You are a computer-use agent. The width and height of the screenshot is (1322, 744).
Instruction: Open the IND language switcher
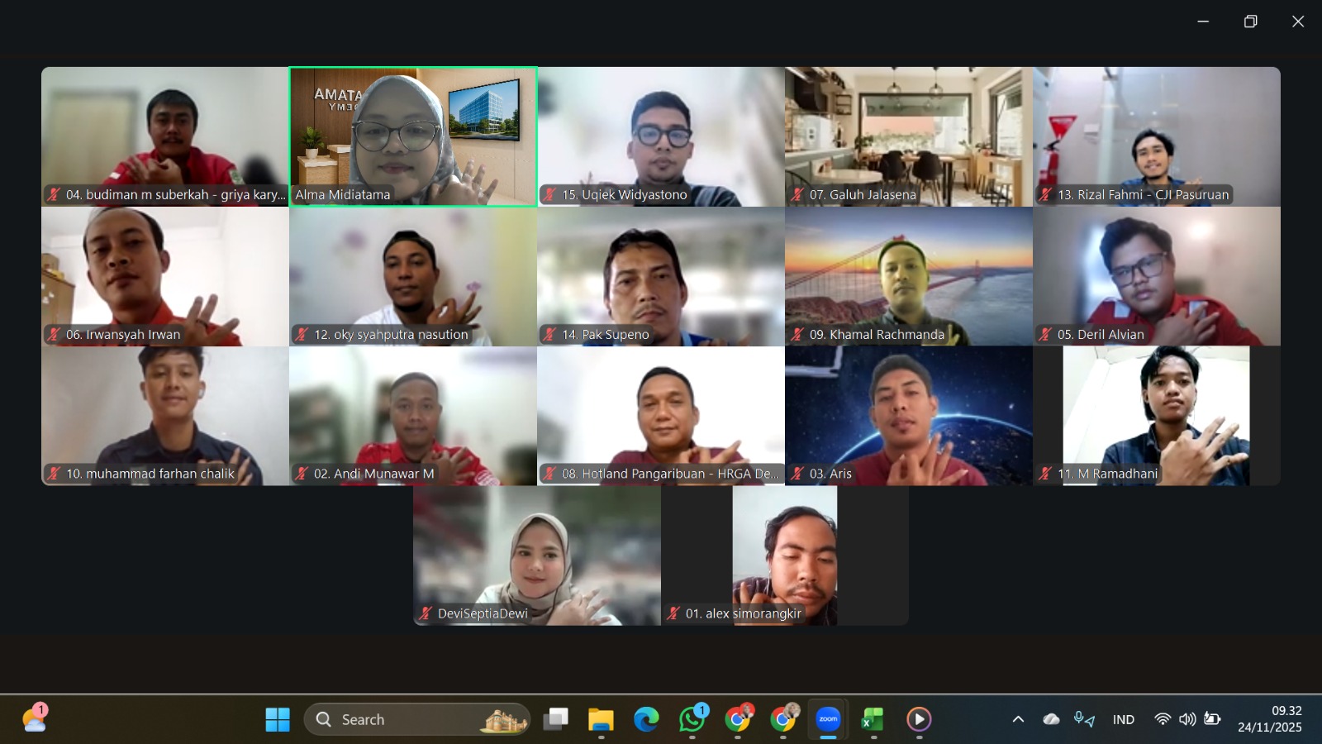tap(1124, 719)
